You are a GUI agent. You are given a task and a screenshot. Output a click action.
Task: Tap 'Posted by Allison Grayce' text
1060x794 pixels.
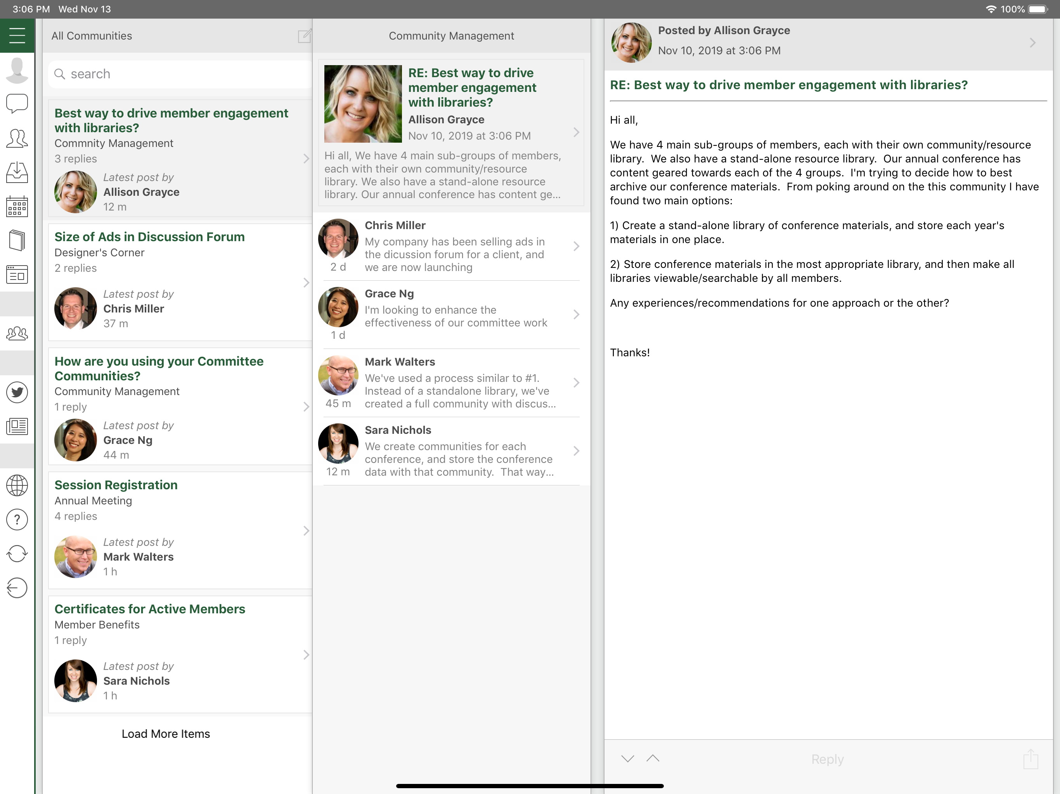click(724, 31)
